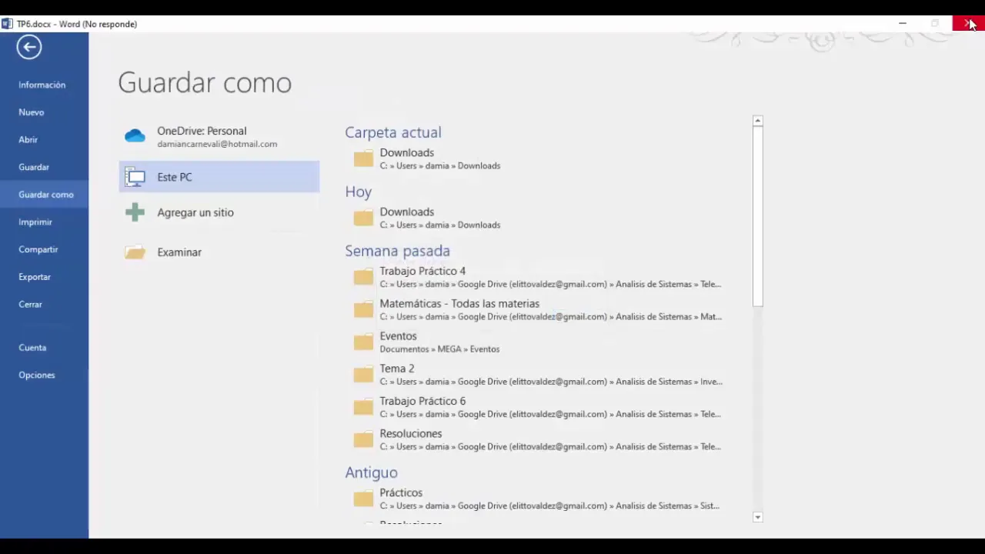Click the back arrow to return to document

29,47
